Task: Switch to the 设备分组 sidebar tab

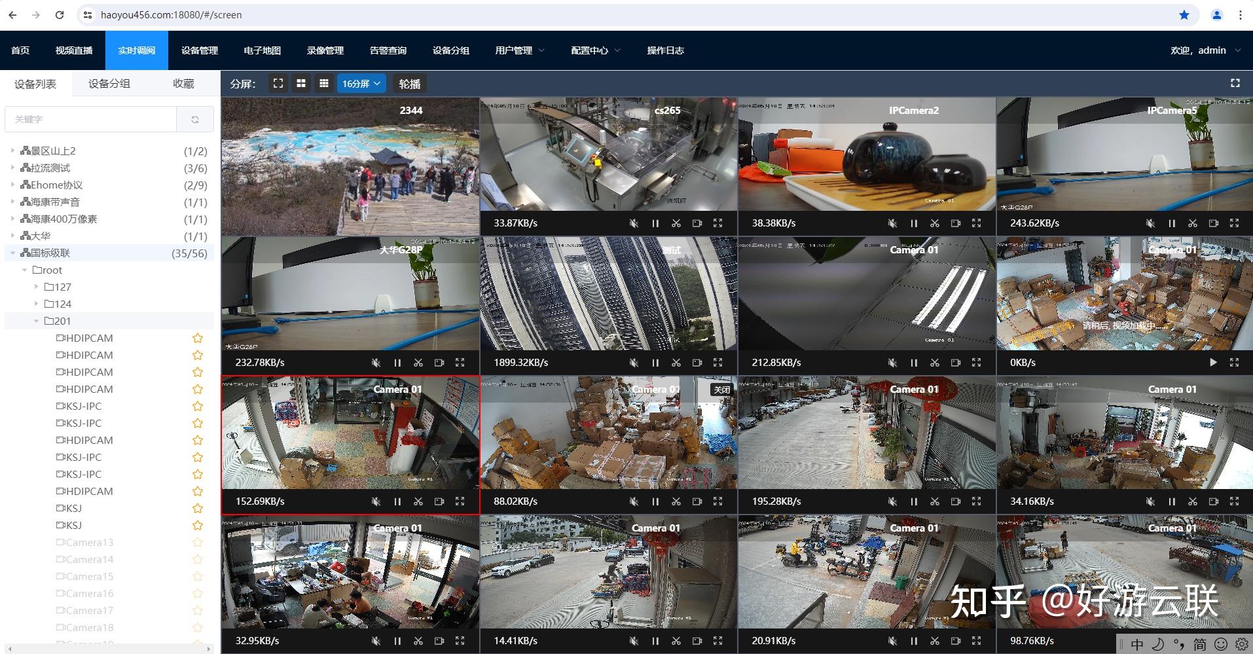Action: click(x=108, y=83)
